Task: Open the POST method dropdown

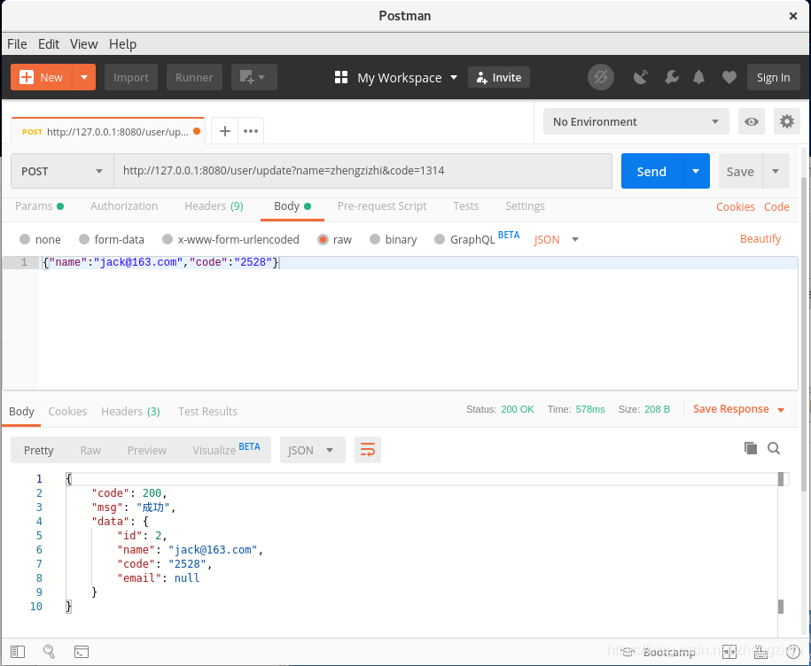Action: pyautogui.click(x=62, y=171)
